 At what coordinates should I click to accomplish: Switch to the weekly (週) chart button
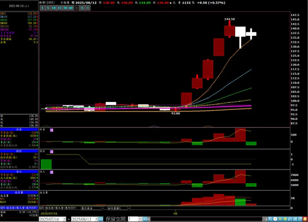coord(82,8)
